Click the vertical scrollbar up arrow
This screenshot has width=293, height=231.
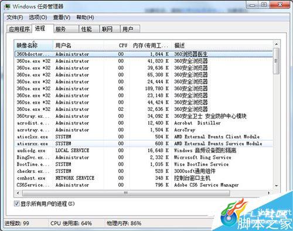pos(276,44)
